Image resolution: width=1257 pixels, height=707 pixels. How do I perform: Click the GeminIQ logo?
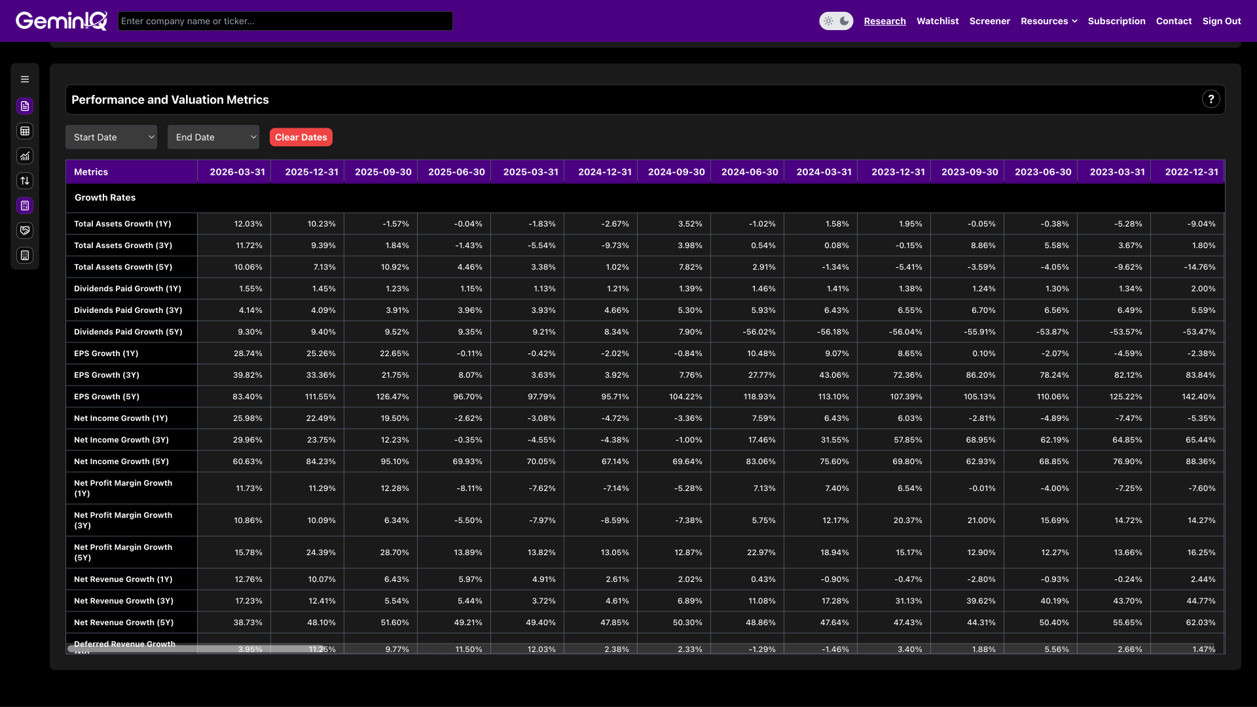click(x=62, y=21)
